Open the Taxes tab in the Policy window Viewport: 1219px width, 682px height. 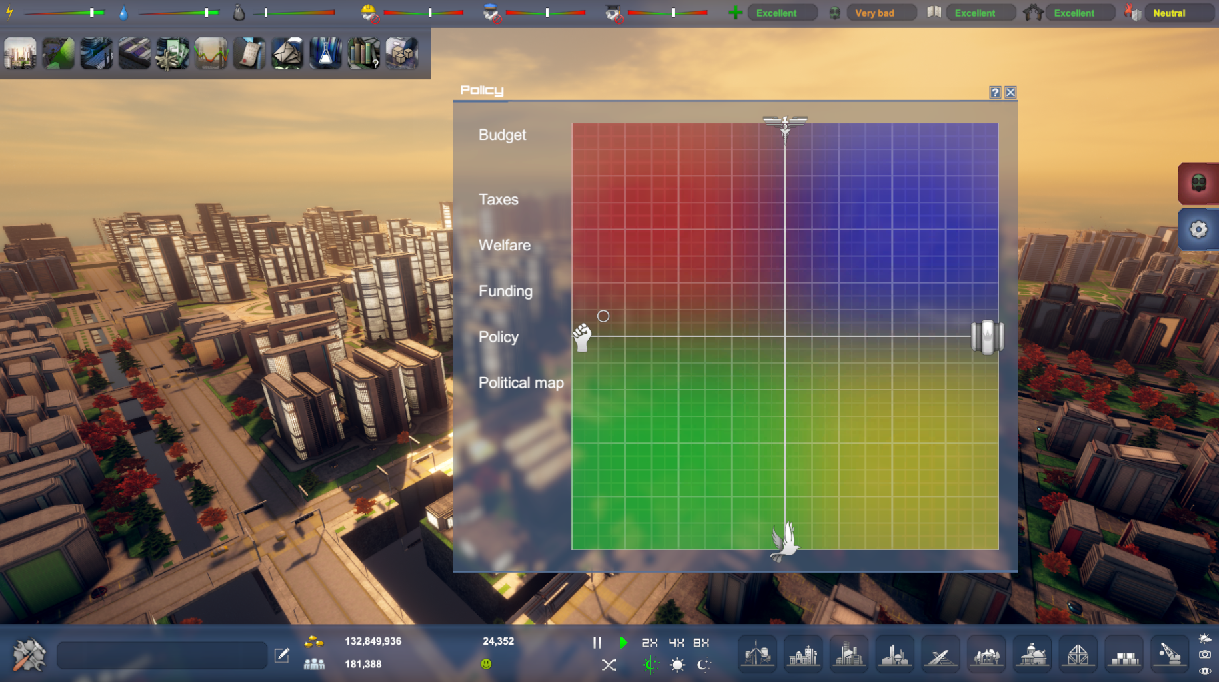coord(498,200)
